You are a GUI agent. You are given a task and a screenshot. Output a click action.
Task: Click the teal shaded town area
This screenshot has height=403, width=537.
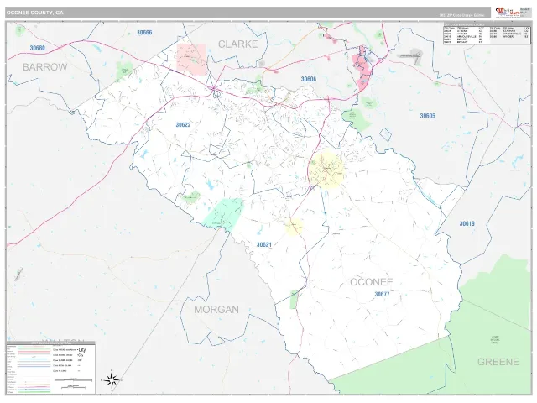point(224,215)
